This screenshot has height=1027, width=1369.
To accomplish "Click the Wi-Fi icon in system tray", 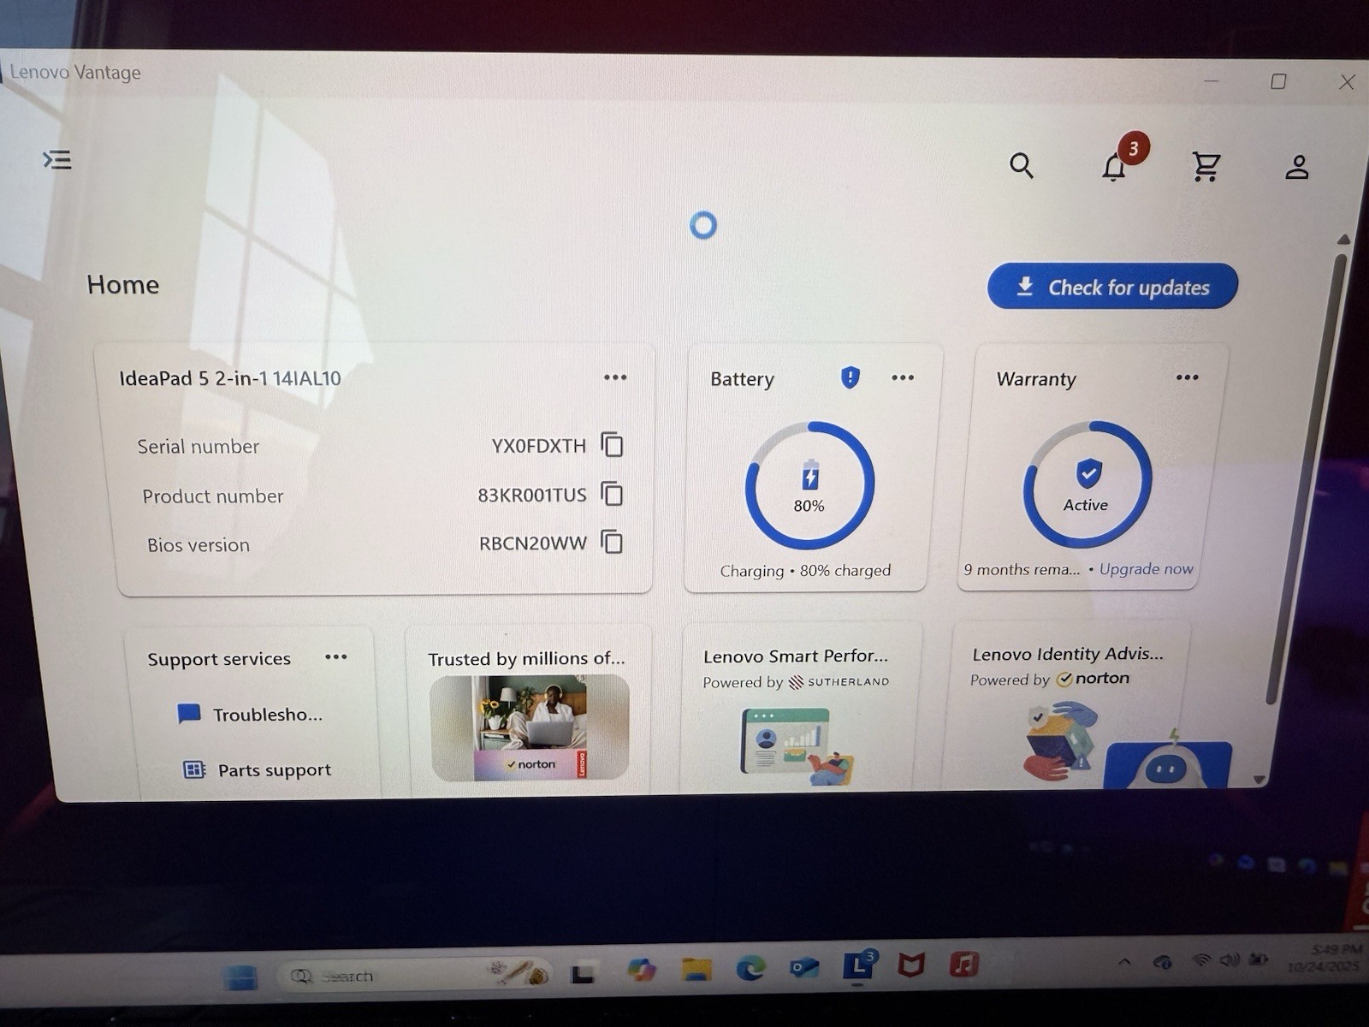I will tap(1201, 960).
